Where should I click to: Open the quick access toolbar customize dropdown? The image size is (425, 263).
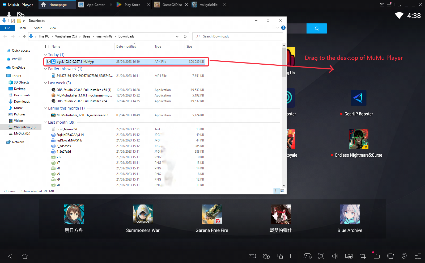point(24,21)
